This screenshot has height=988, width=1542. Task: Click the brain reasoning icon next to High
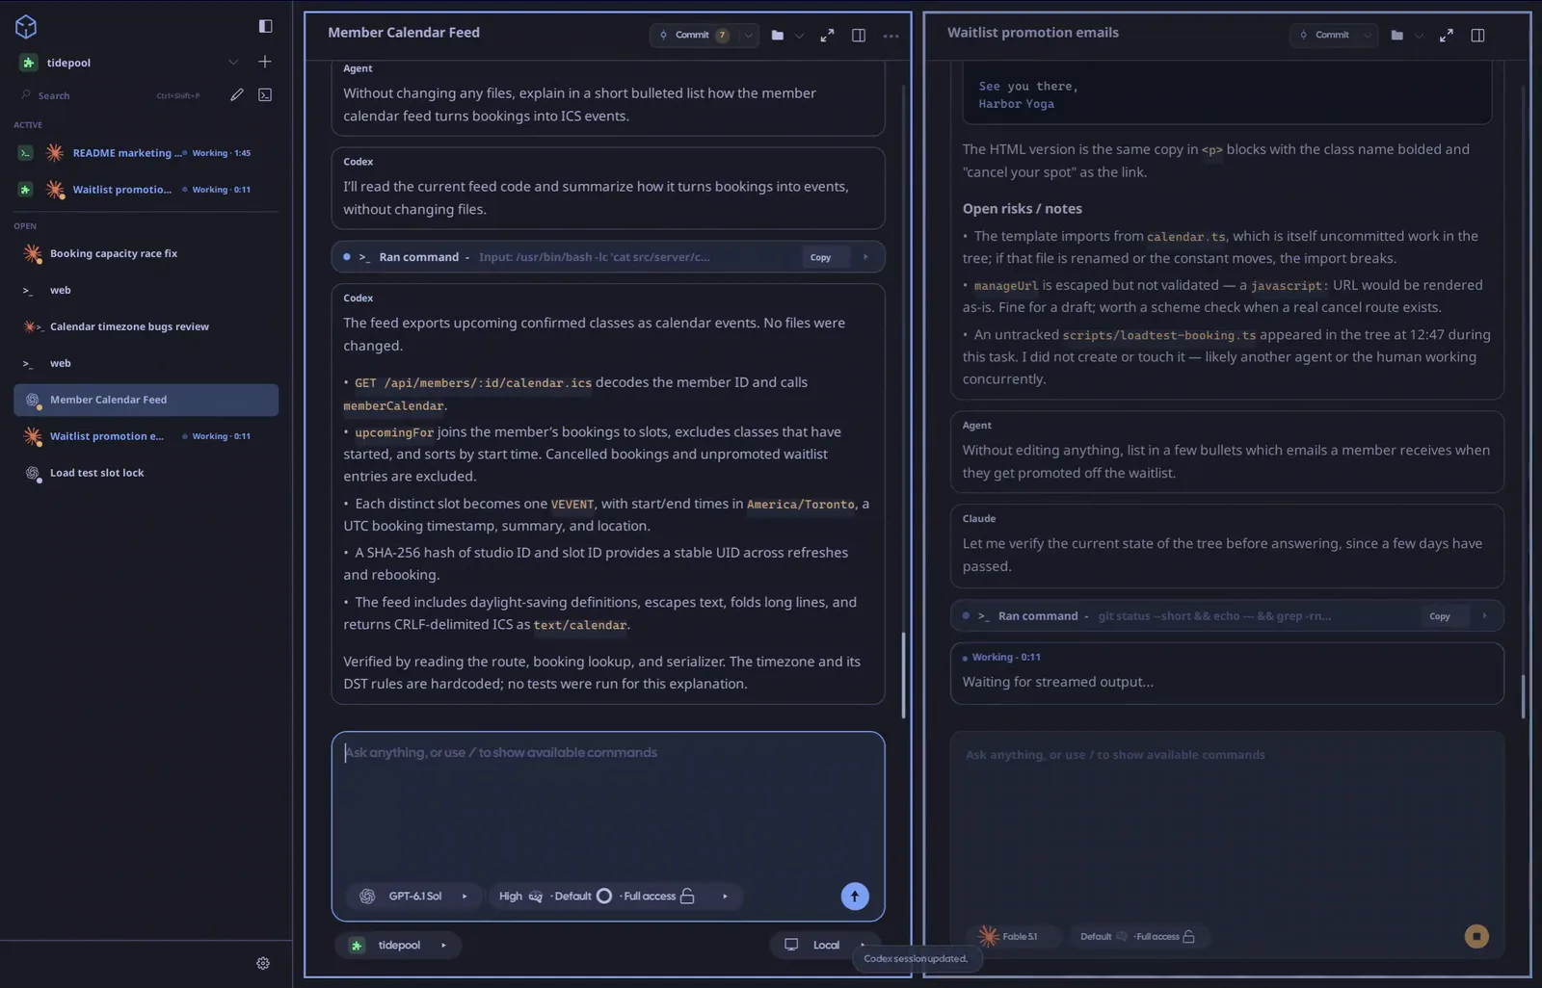(536, 897)
